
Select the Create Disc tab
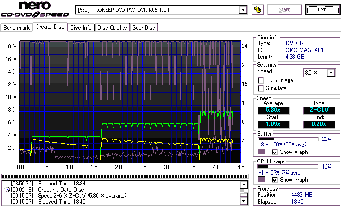[x=50, y=27]
